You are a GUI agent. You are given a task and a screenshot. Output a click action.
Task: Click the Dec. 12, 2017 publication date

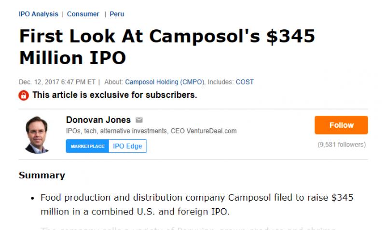57,82
